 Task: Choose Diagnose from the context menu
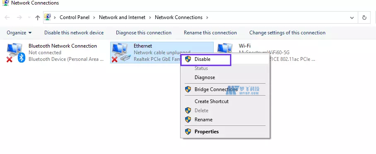[205, 77]
